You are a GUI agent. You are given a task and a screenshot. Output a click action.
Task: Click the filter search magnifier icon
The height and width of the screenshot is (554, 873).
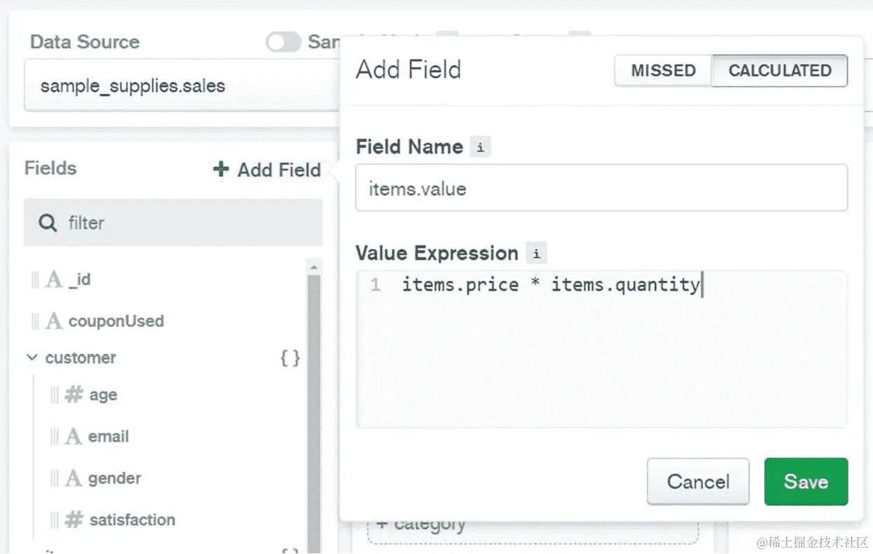tap(48, 223)
